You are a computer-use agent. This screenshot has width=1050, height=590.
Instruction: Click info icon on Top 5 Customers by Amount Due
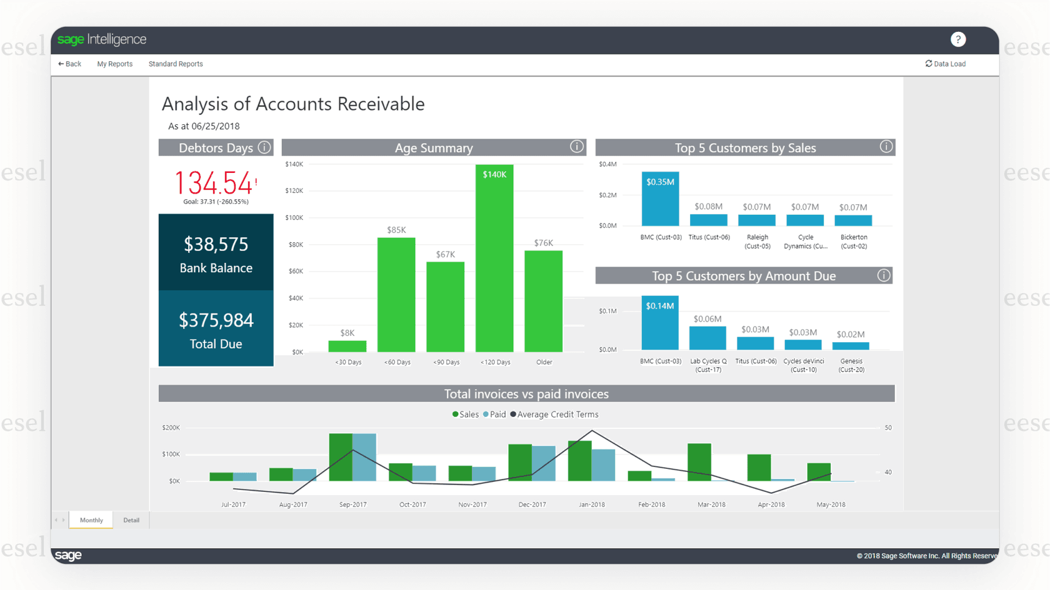point(884,275)
